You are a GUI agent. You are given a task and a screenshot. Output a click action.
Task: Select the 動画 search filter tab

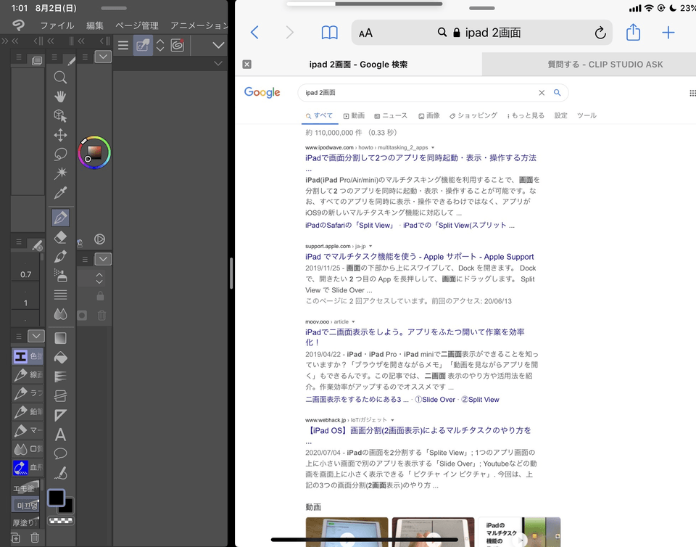[x=354, y=115]
